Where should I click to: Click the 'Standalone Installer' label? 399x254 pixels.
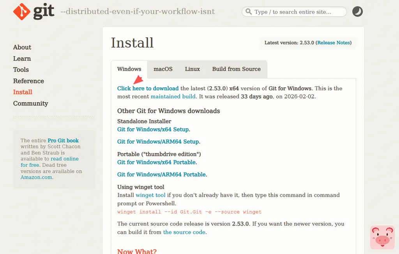[144, 122]
